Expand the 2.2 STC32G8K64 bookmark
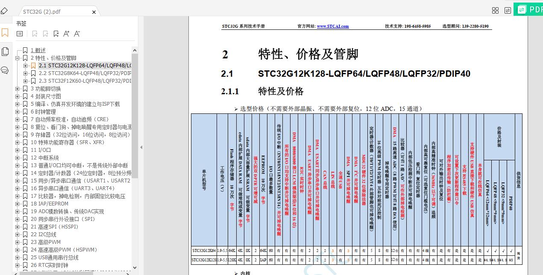 pyautogui.click(x=25, y=73)
